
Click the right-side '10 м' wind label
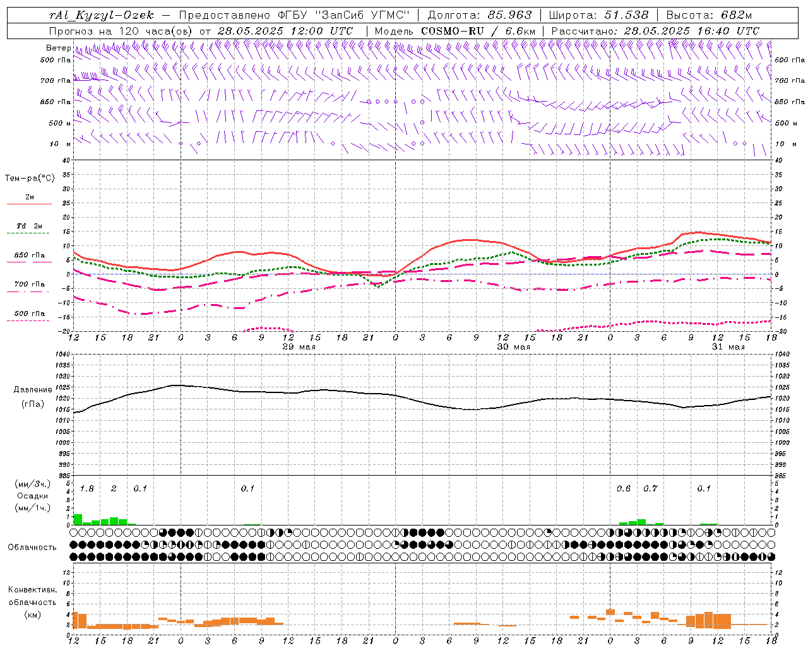coord(785,144)
